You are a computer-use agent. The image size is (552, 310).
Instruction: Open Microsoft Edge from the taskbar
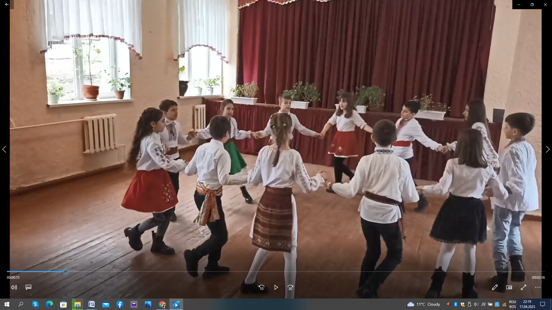49,304
